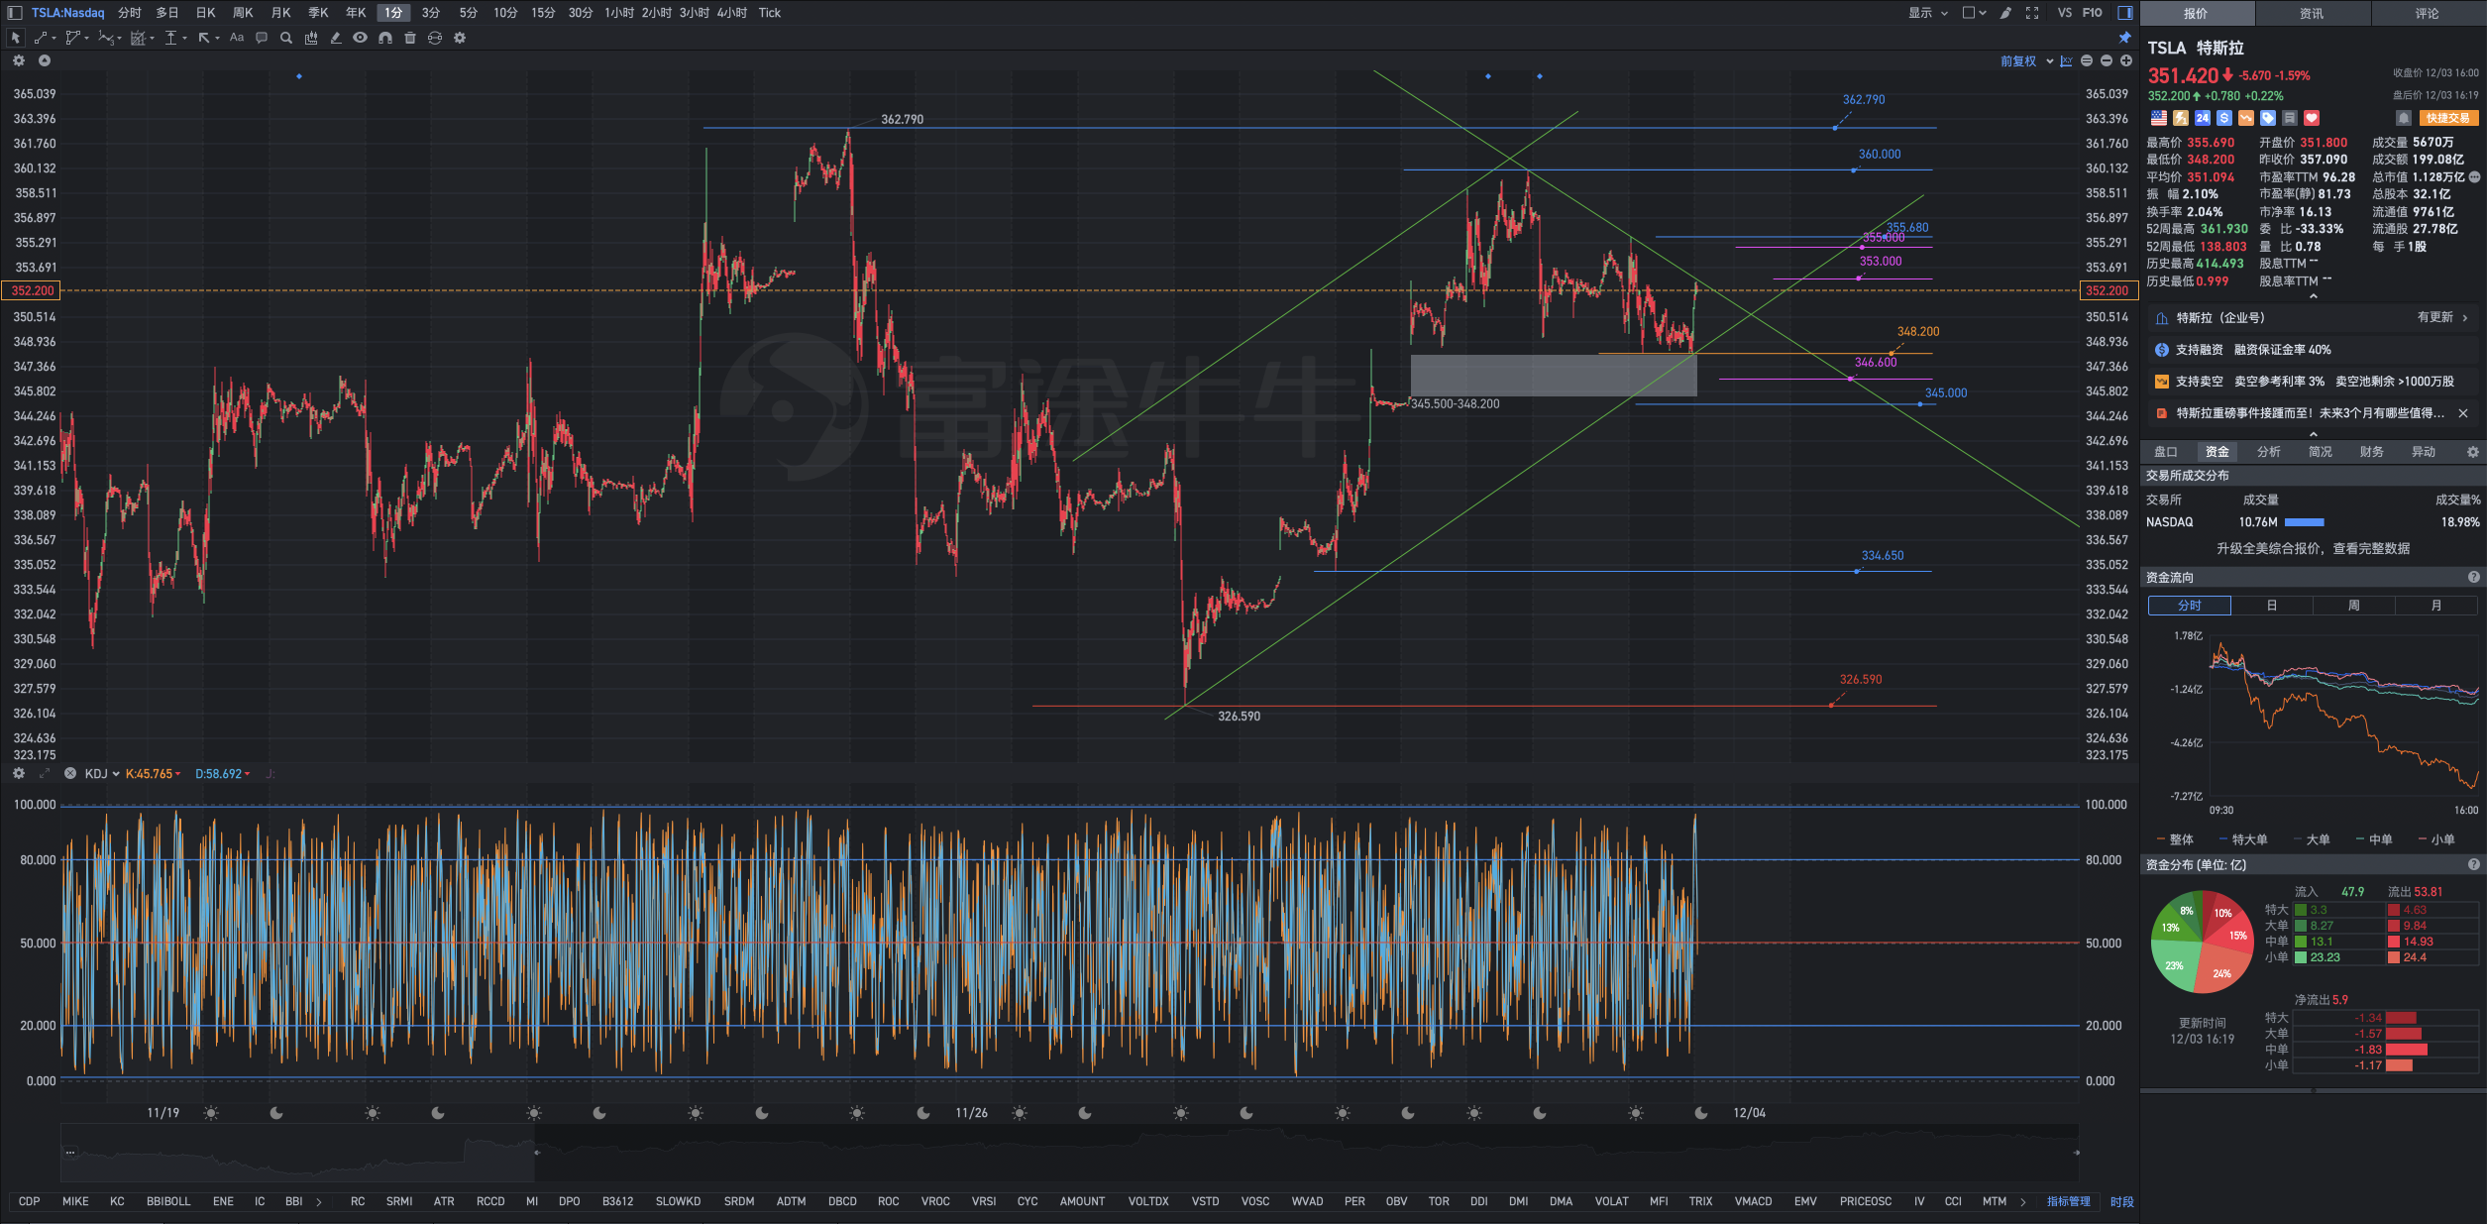Select the comment bubble annotation tool
The image size is (2487, 1224).
(x=262, y=38)
